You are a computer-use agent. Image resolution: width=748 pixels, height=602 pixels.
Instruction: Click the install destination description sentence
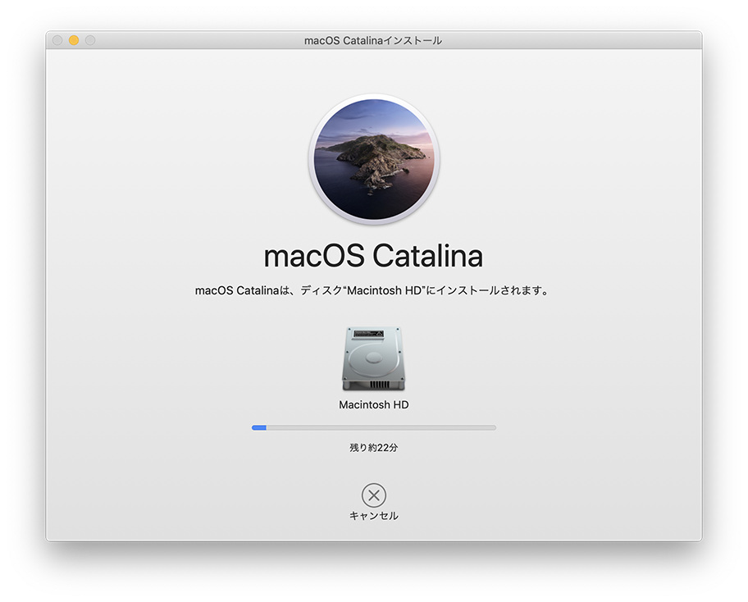click(x=372, y=290)
